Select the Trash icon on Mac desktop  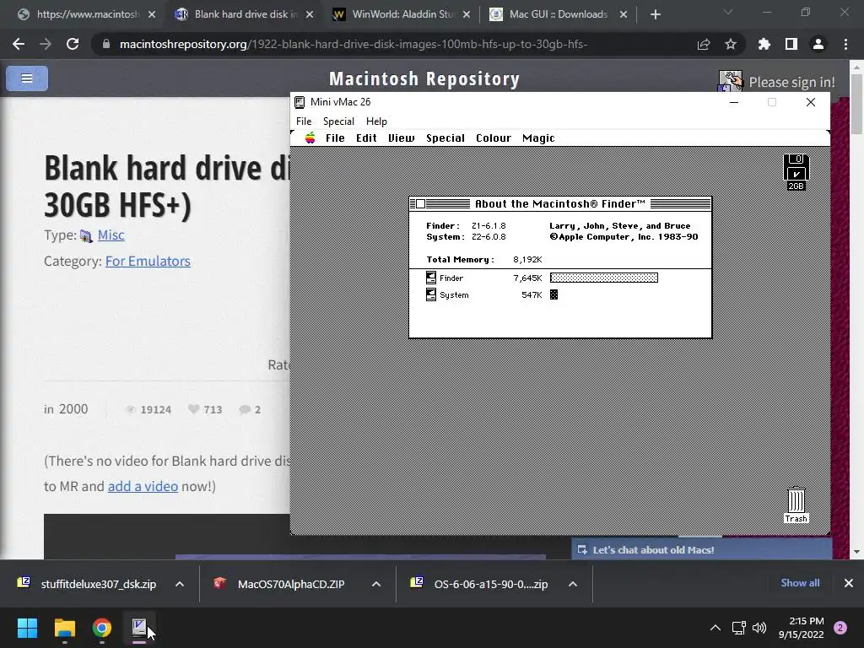pos(796,505)
